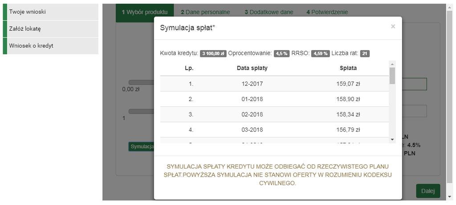Click row number 4. in table

coord(191,130)
